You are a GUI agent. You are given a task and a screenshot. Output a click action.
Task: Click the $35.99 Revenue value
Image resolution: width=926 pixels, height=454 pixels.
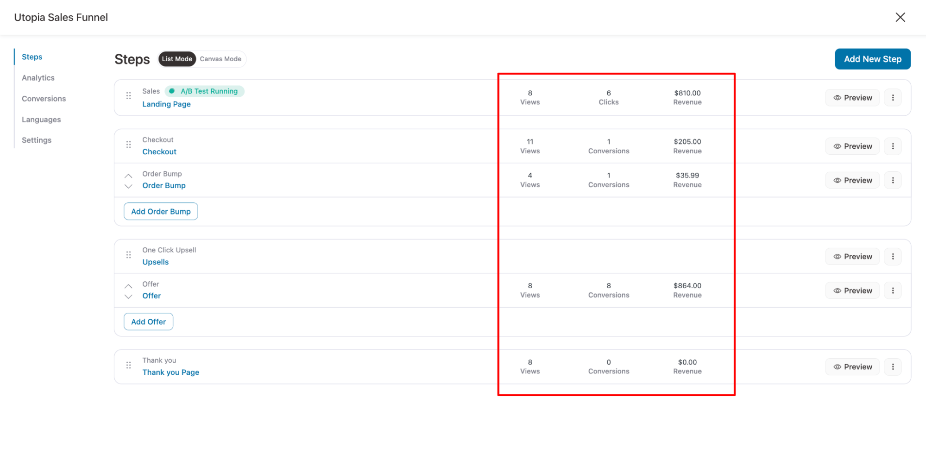[687, 176]
